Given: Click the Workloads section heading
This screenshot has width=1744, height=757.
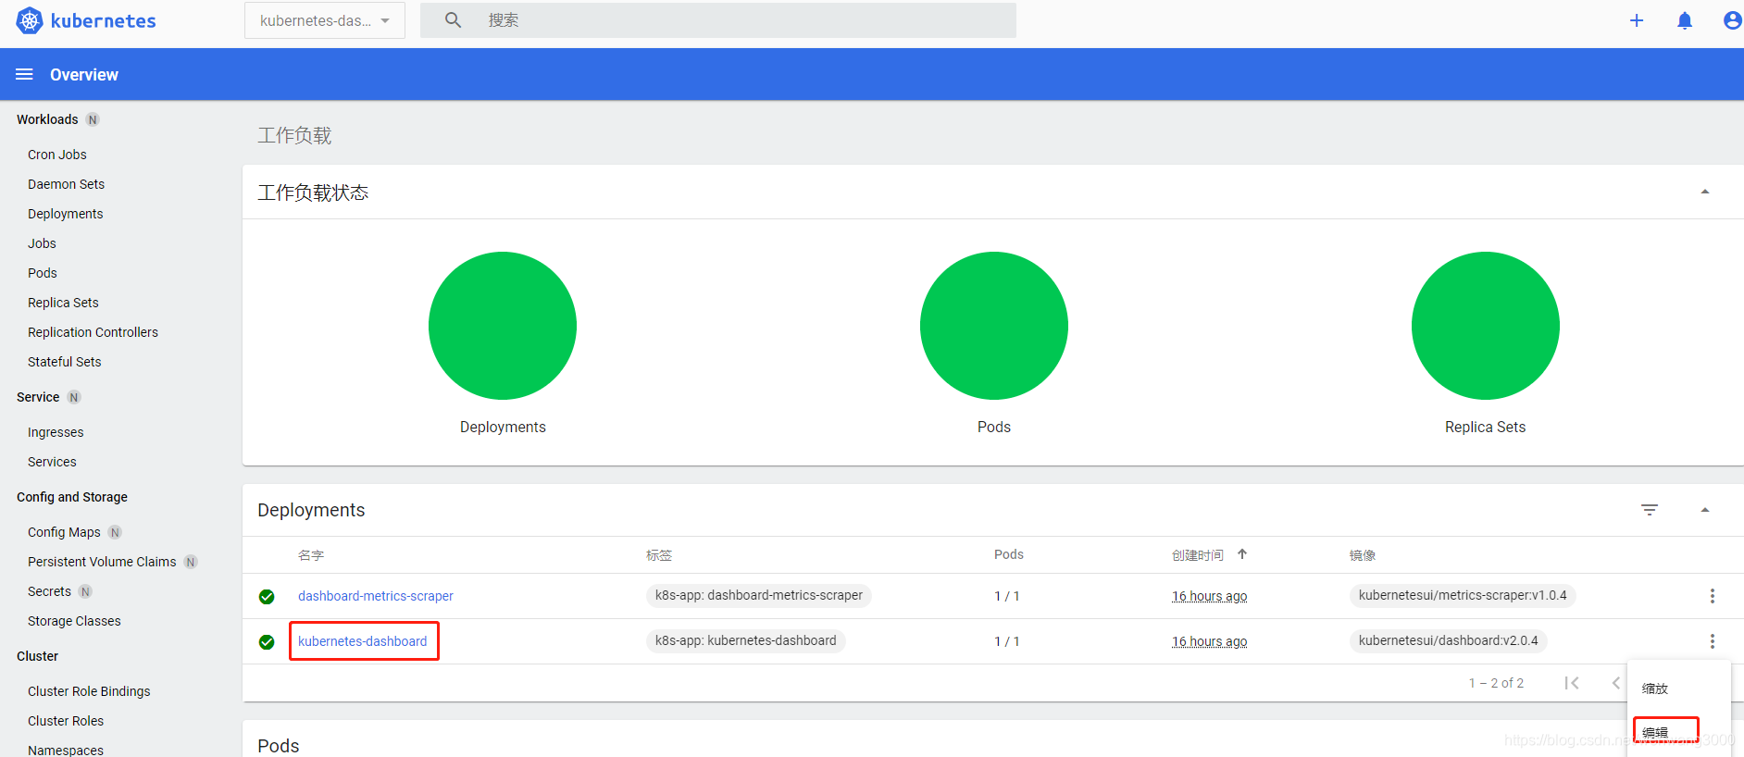Looking at the screenshot, I should tap(47, 119).
